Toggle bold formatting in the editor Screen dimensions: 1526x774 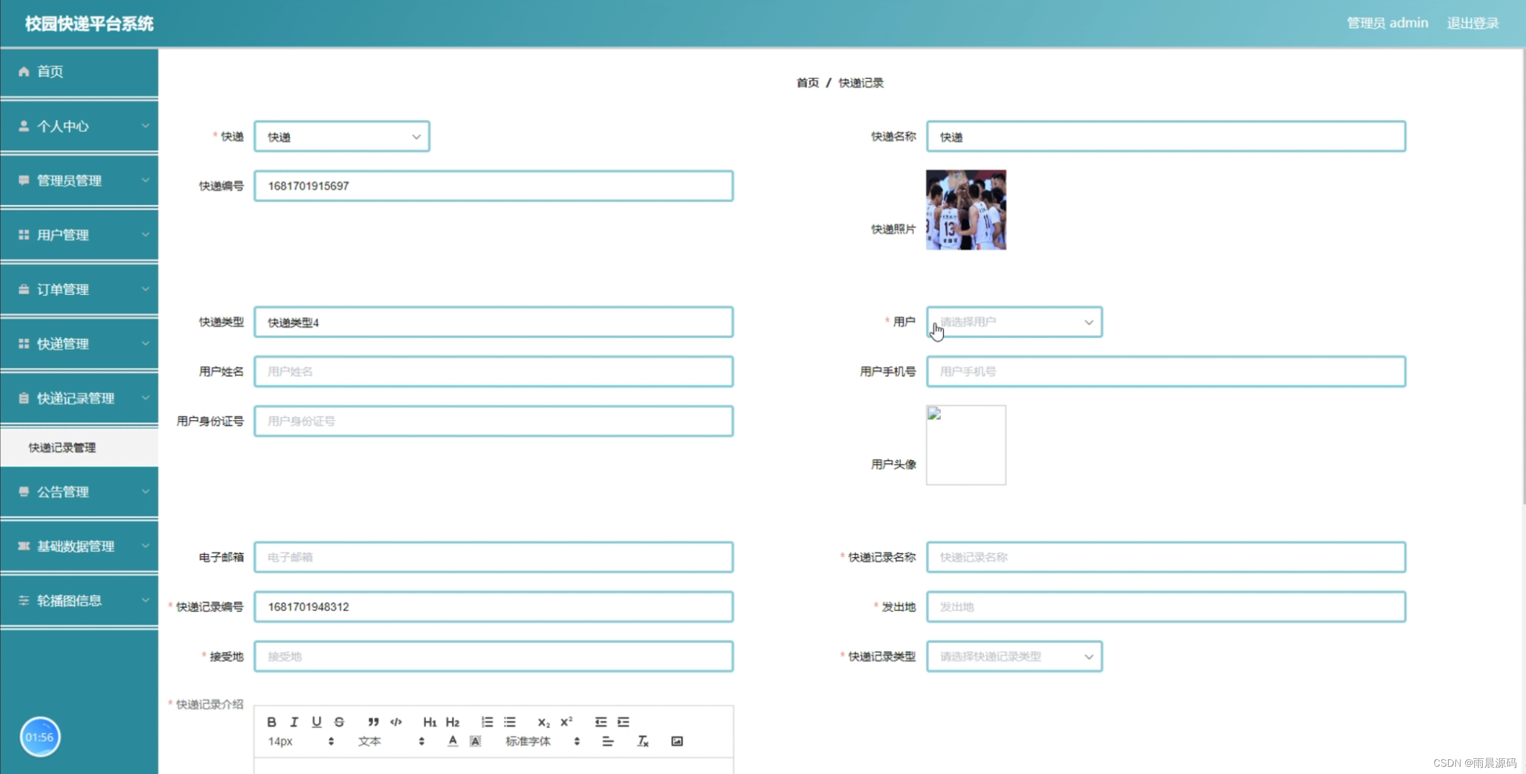[271, 722]
